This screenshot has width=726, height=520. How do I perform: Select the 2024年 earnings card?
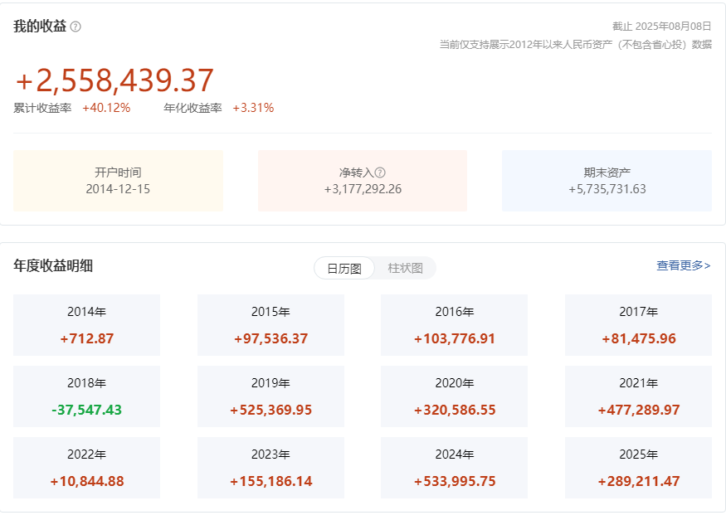pos(454,468)
